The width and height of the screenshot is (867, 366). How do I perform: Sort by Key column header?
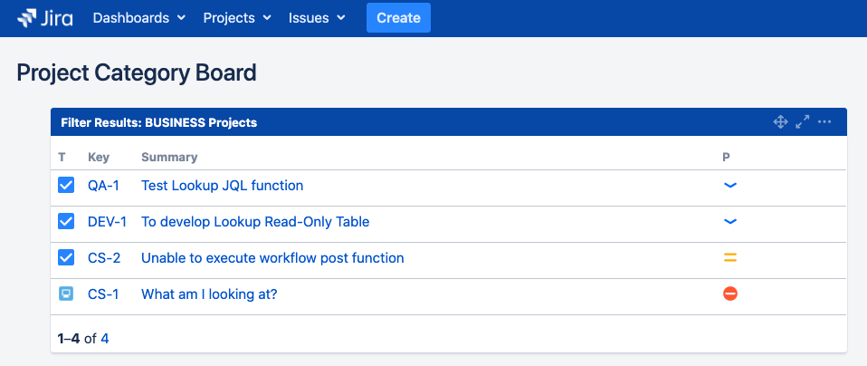(x=99, y=158)
